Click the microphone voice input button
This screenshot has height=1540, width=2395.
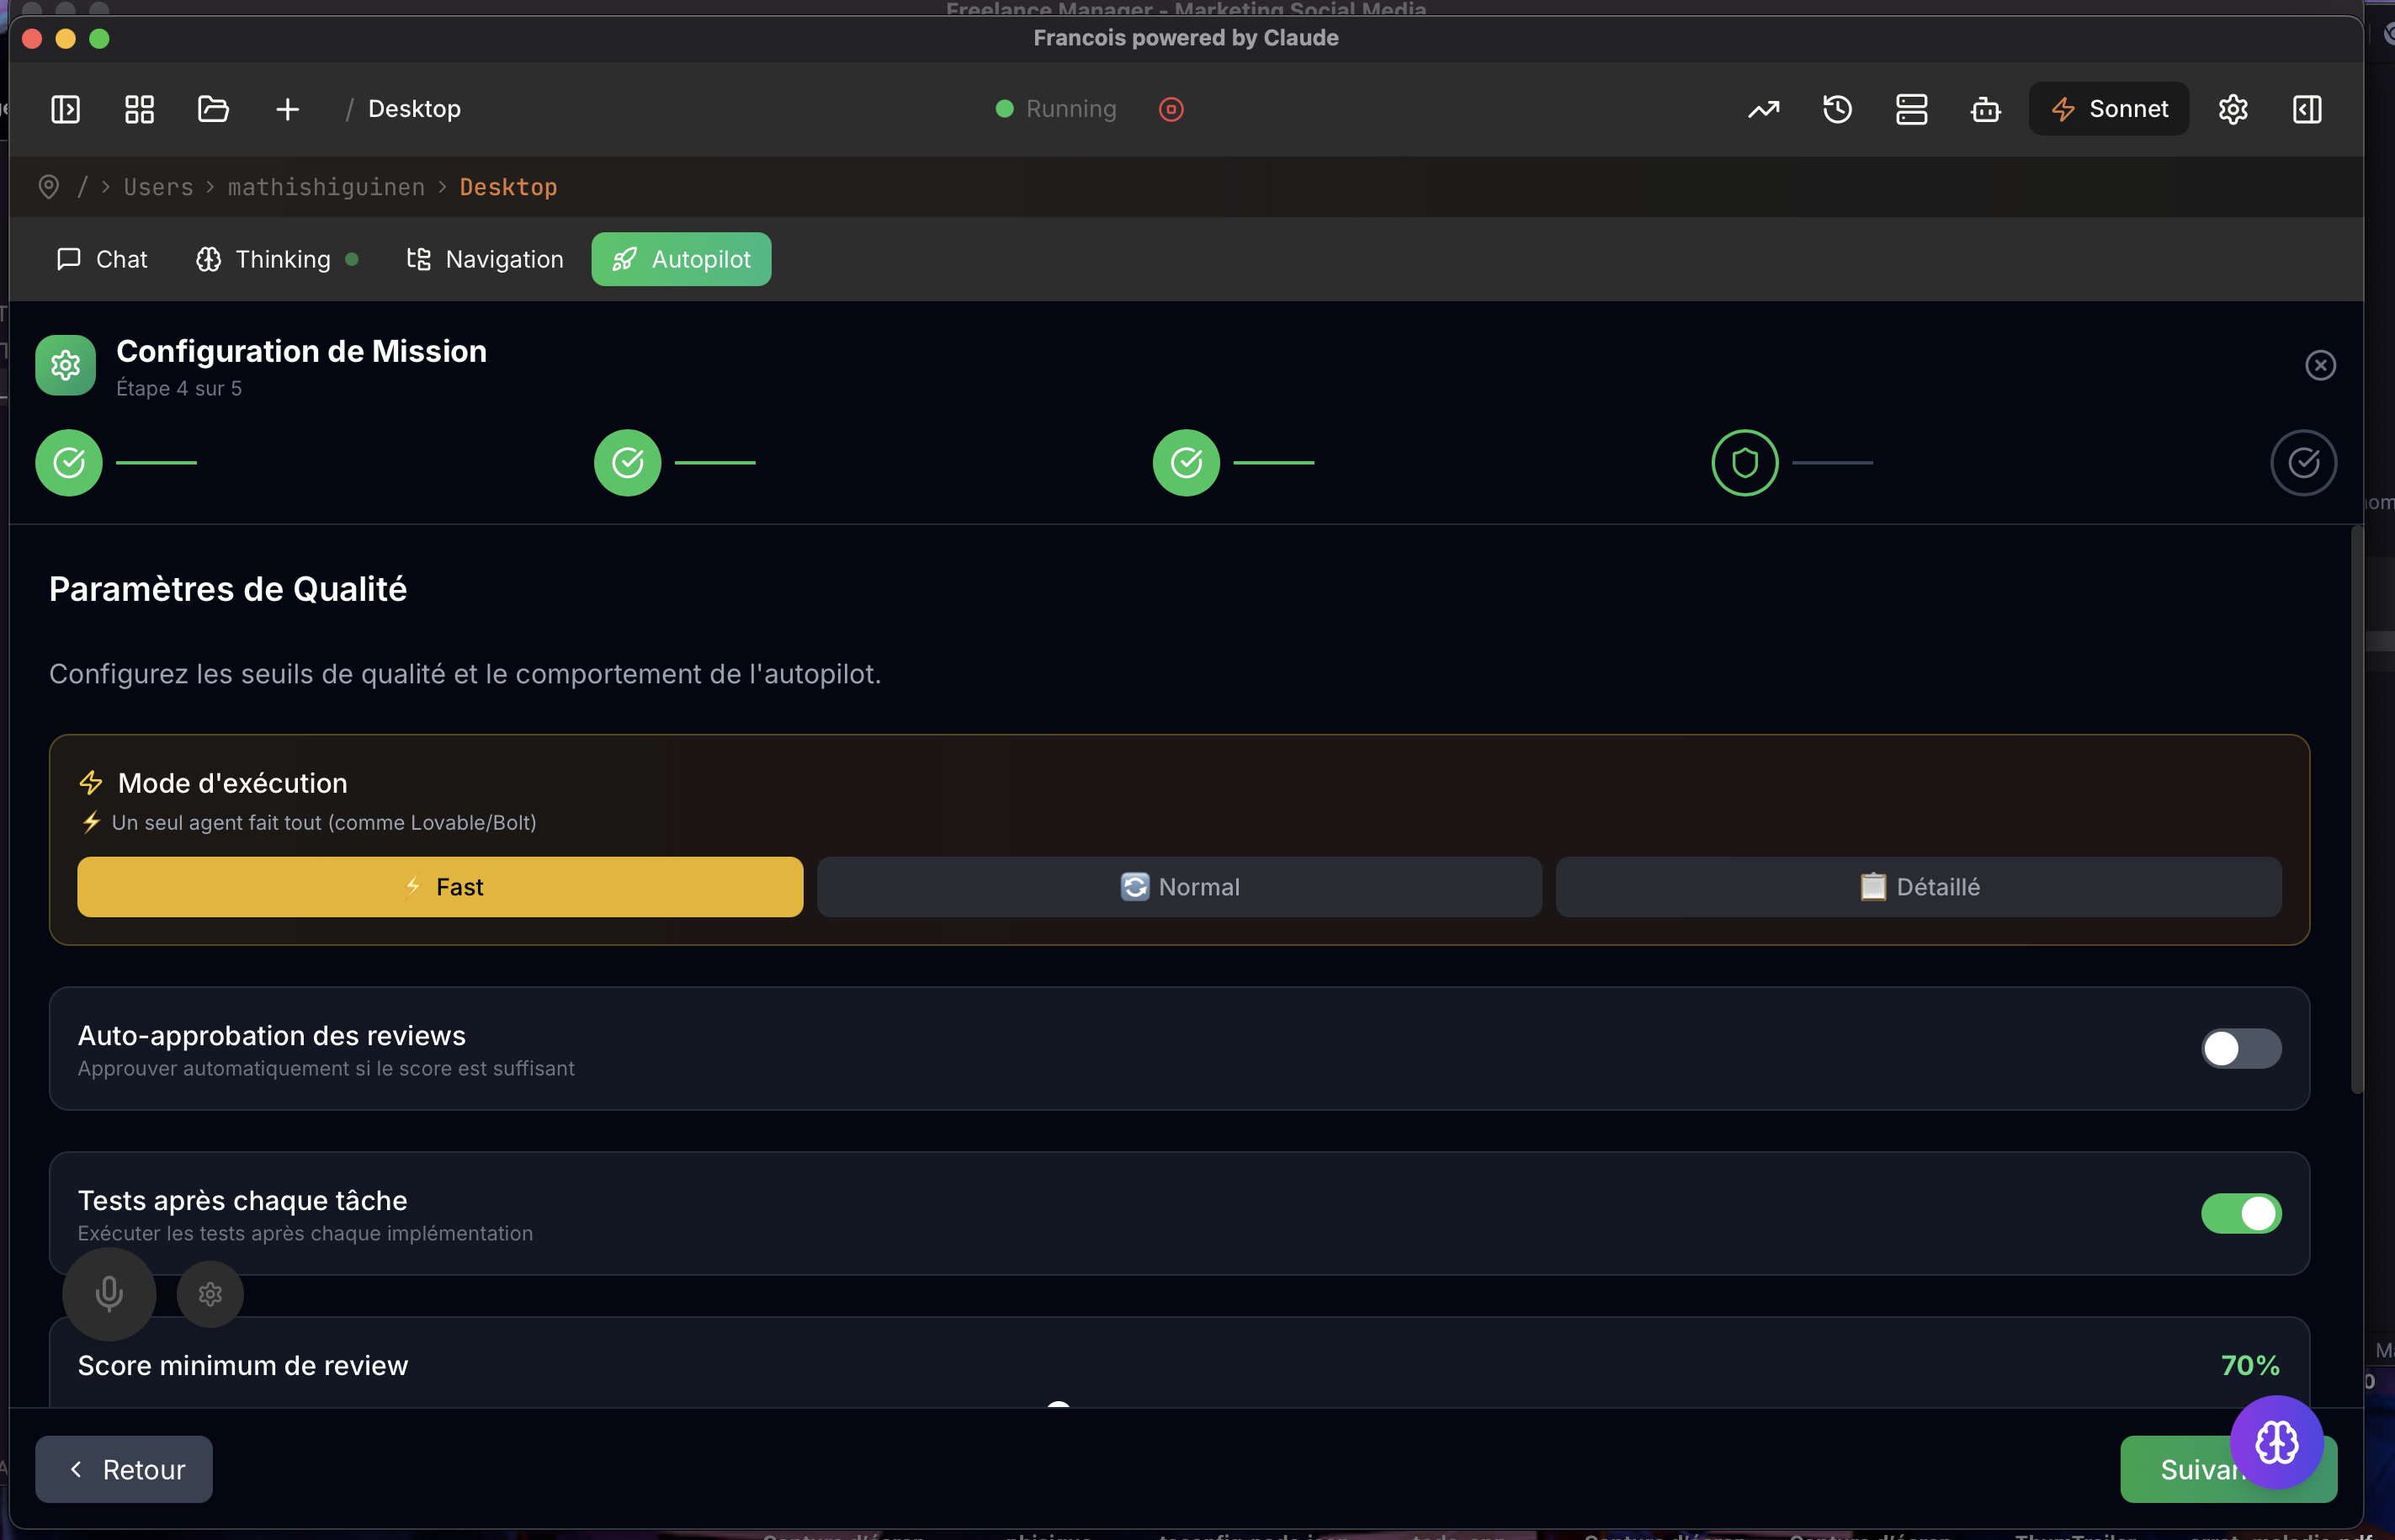tap(109, 1293)
